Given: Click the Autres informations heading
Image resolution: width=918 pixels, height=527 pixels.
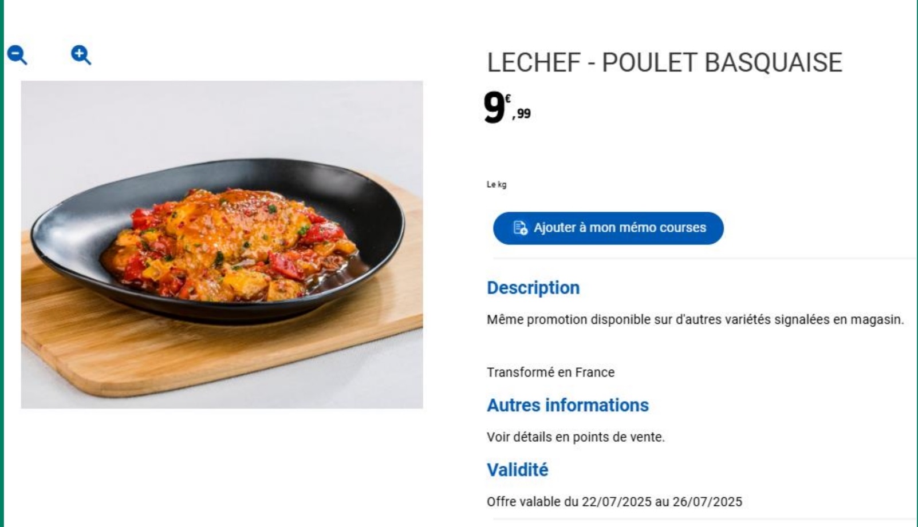Looking at the screenshot, I should point(568,405).
